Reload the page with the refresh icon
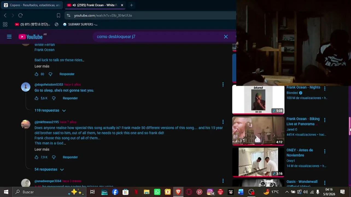351x197 pixels. coord(21,15)
